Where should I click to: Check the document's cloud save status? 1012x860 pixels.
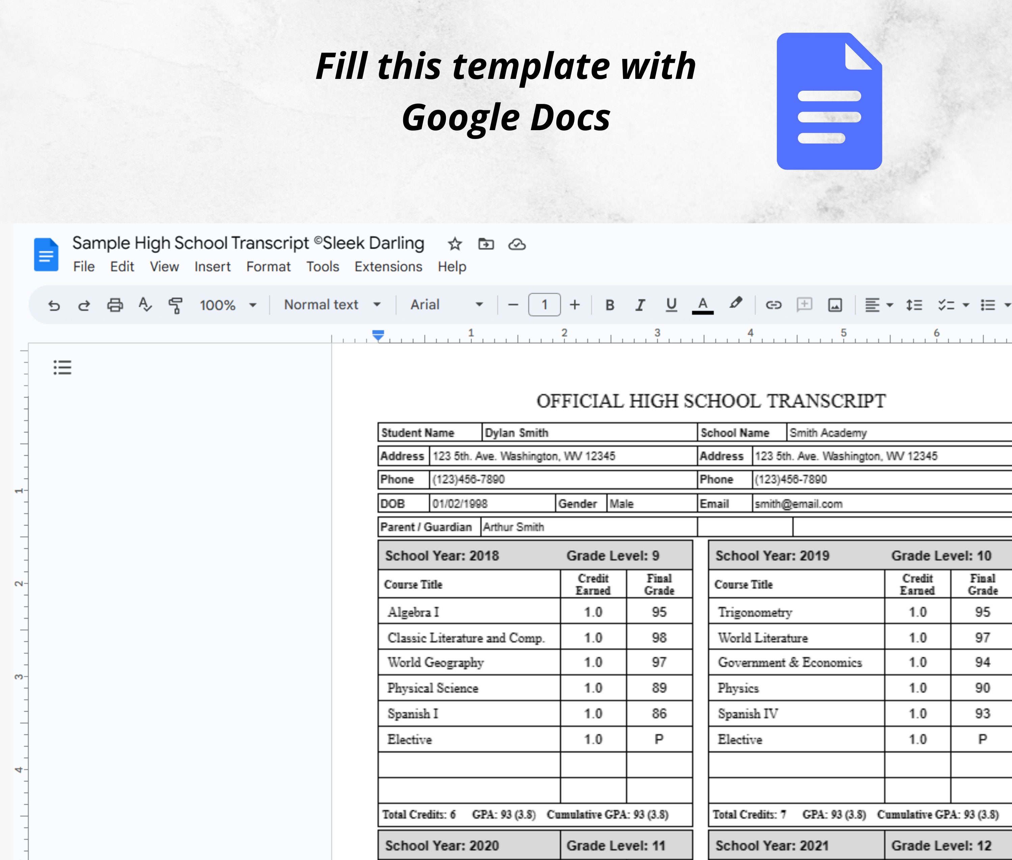[518, 244]
